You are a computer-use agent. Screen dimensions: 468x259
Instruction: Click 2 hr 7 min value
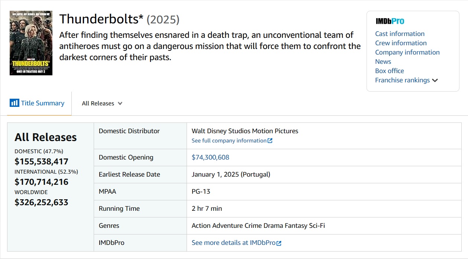(207, 209)
